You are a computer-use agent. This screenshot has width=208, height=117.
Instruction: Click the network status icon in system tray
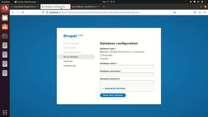coord(194,2)
